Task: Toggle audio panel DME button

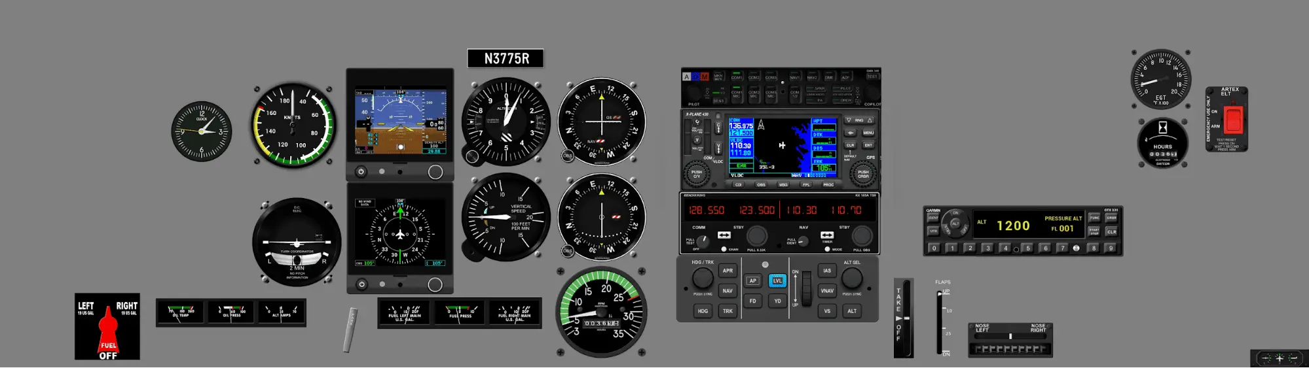Action: pos(828,76)
